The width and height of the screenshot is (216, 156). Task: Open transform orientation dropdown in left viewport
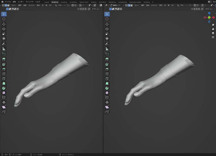(x=60, y=5)
